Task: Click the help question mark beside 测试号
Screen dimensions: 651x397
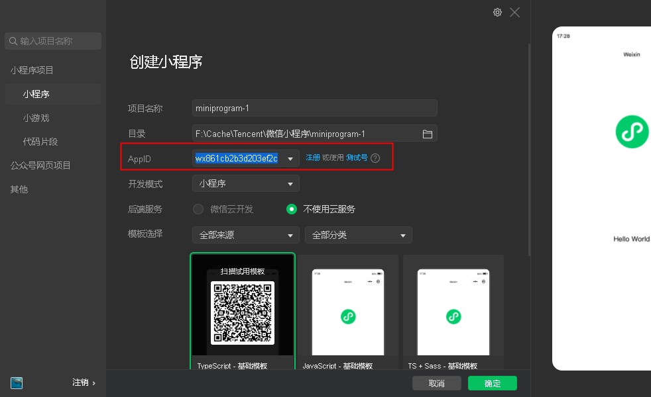Action: pos(375,158)
